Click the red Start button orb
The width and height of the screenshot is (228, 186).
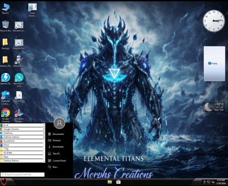point(4,181)
